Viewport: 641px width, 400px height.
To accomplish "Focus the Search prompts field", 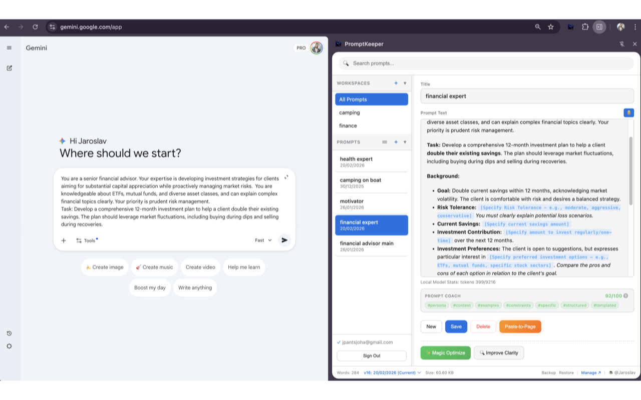I will 486,63.
